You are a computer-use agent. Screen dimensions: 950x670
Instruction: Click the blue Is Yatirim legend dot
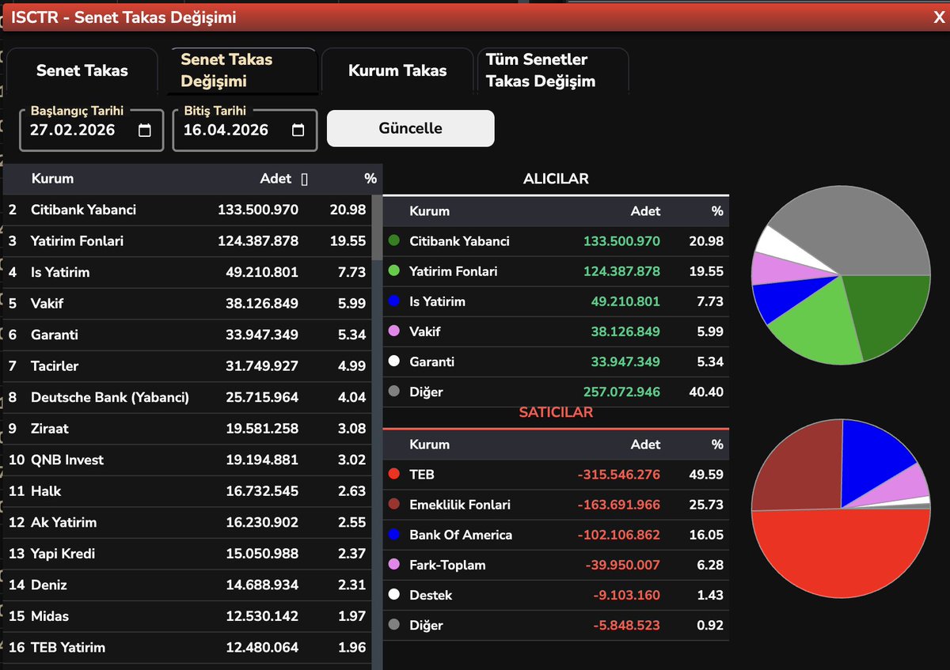point(393,301)
